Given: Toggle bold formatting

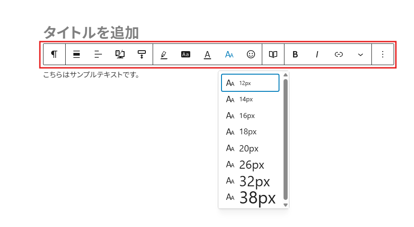Looking at the screenshot, I should [x=295, y=54].
